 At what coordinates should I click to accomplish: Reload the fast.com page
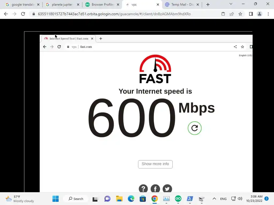[59, 47]
